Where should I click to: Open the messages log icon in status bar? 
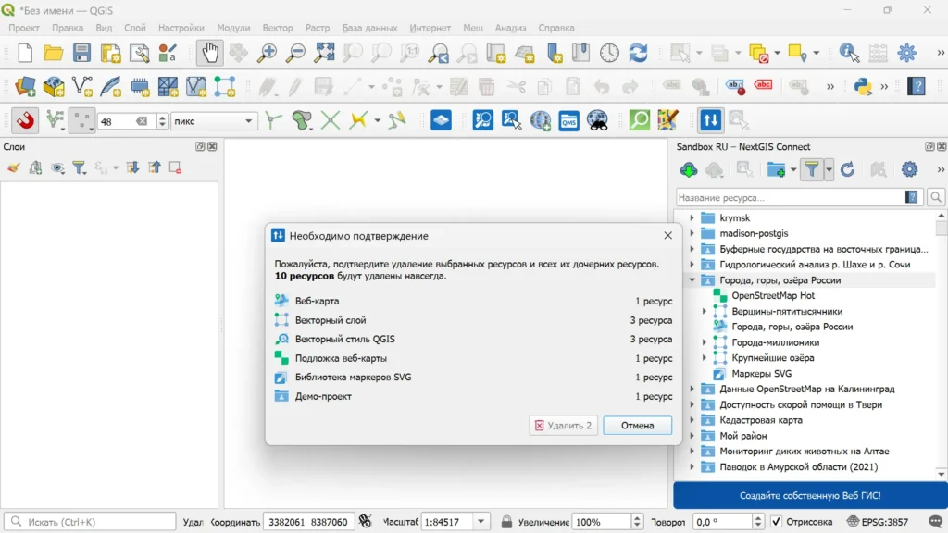(935, 522)
